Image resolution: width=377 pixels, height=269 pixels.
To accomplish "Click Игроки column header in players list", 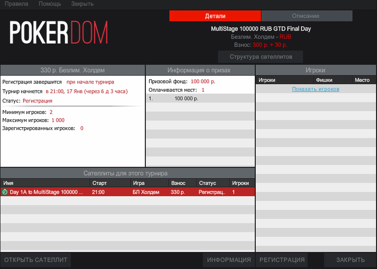I will click(x=285, y=80).
